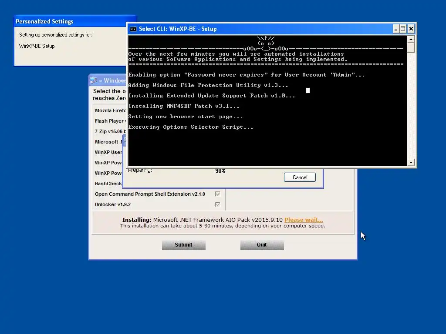Click 'Installing MNF4SBF Patch v3.1...' line in CLI
Viewport: 446px width, 334px height.
coord(184,106)
